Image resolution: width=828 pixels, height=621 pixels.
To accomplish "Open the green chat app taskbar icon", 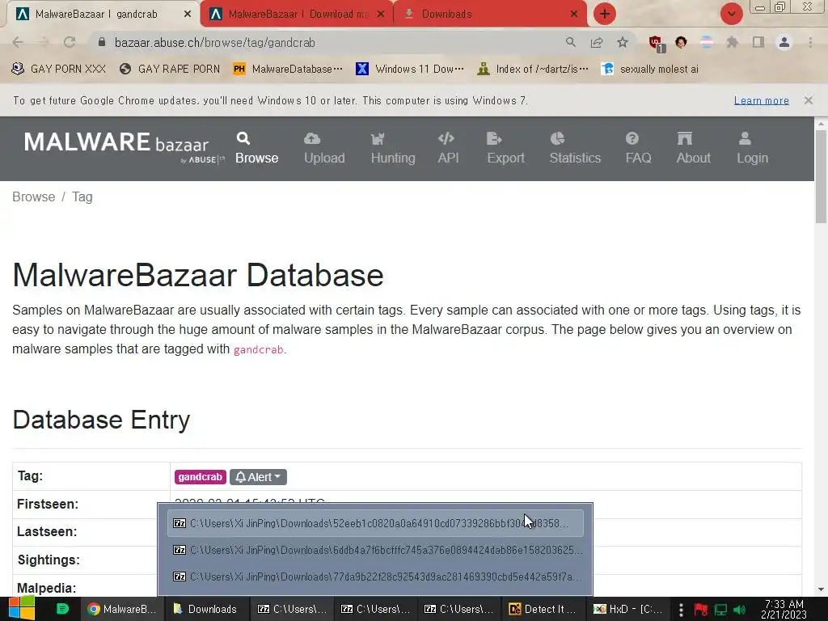I will 62,609.
